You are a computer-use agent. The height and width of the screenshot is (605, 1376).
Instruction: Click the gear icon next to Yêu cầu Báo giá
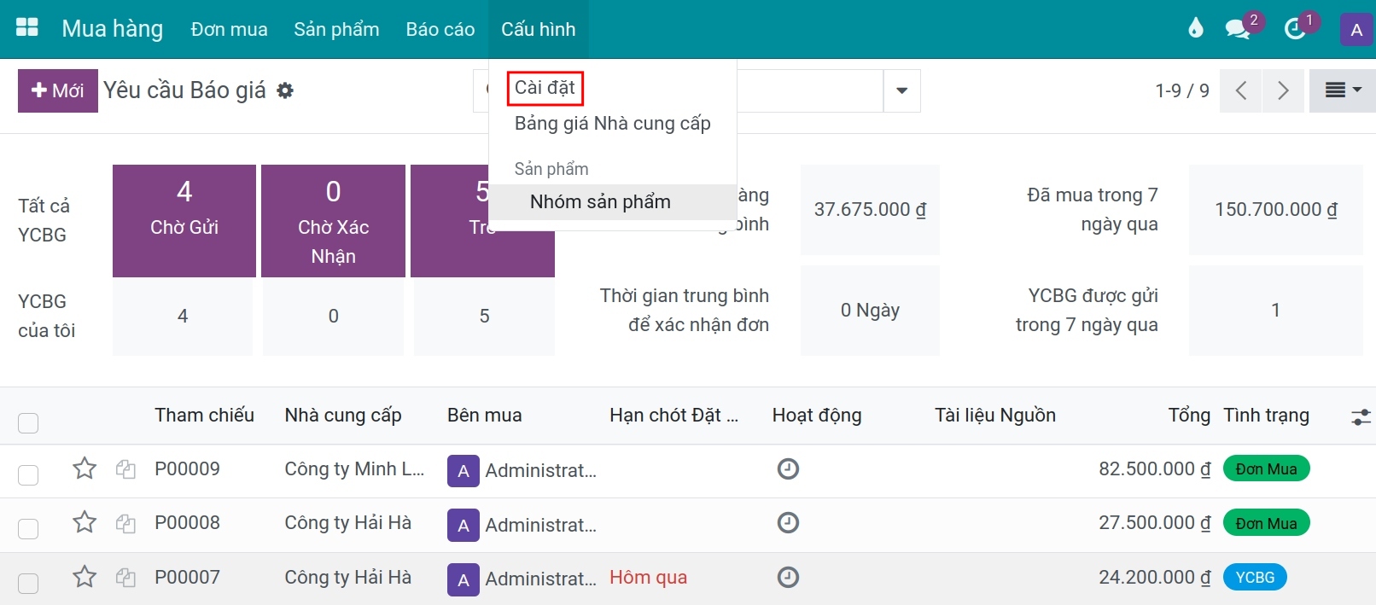[x=285, y=90]
